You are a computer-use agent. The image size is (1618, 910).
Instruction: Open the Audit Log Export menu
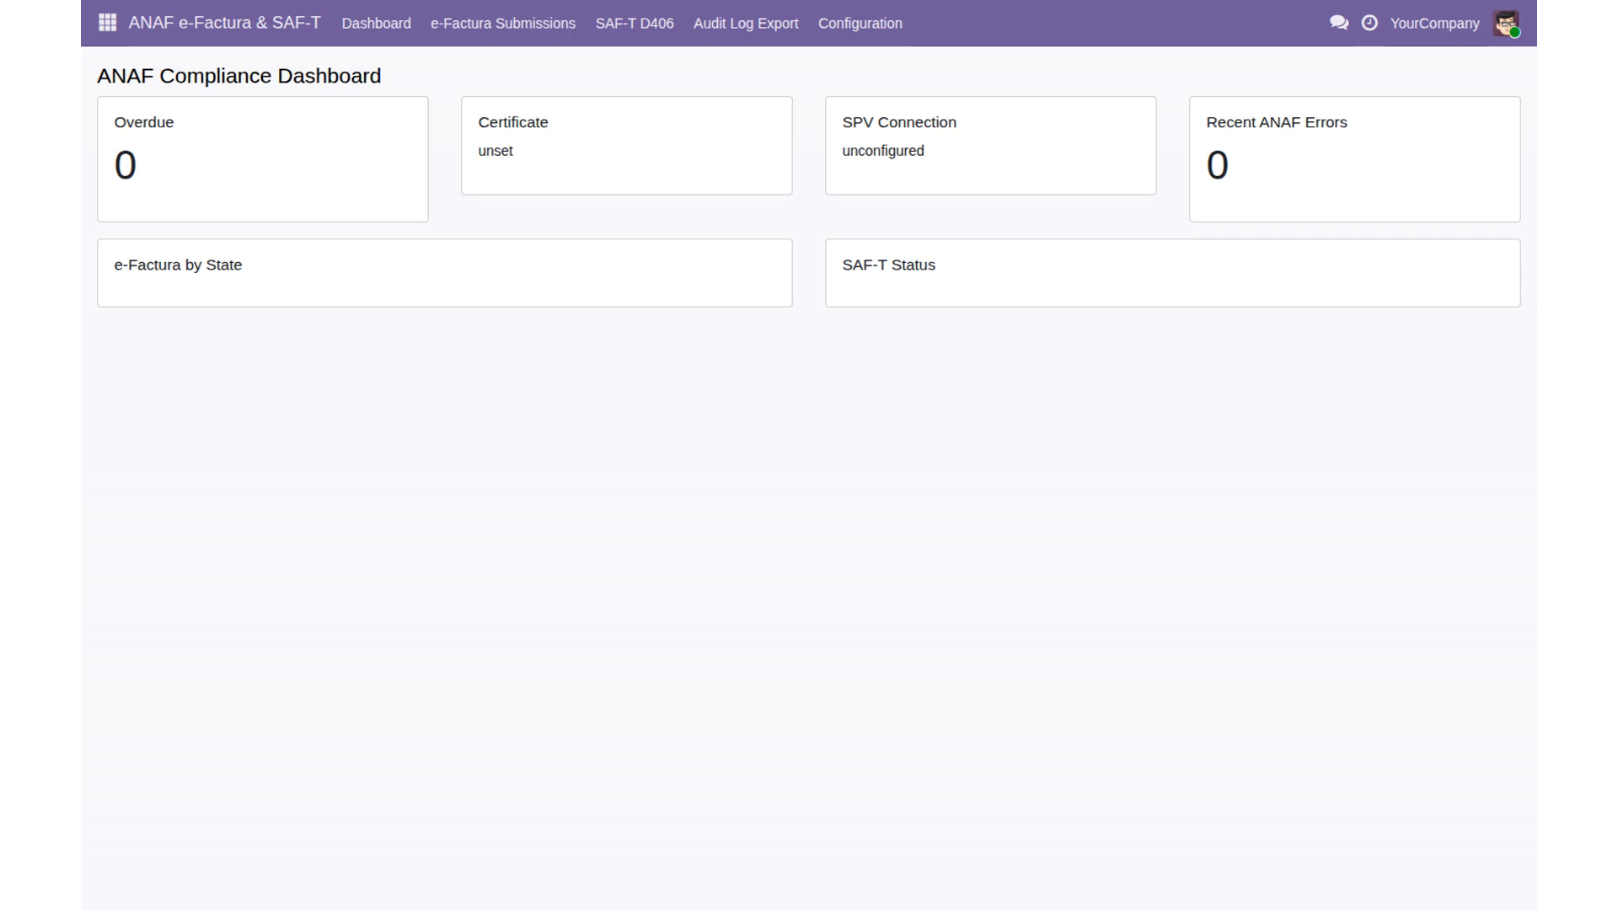[x=746, y=24]
